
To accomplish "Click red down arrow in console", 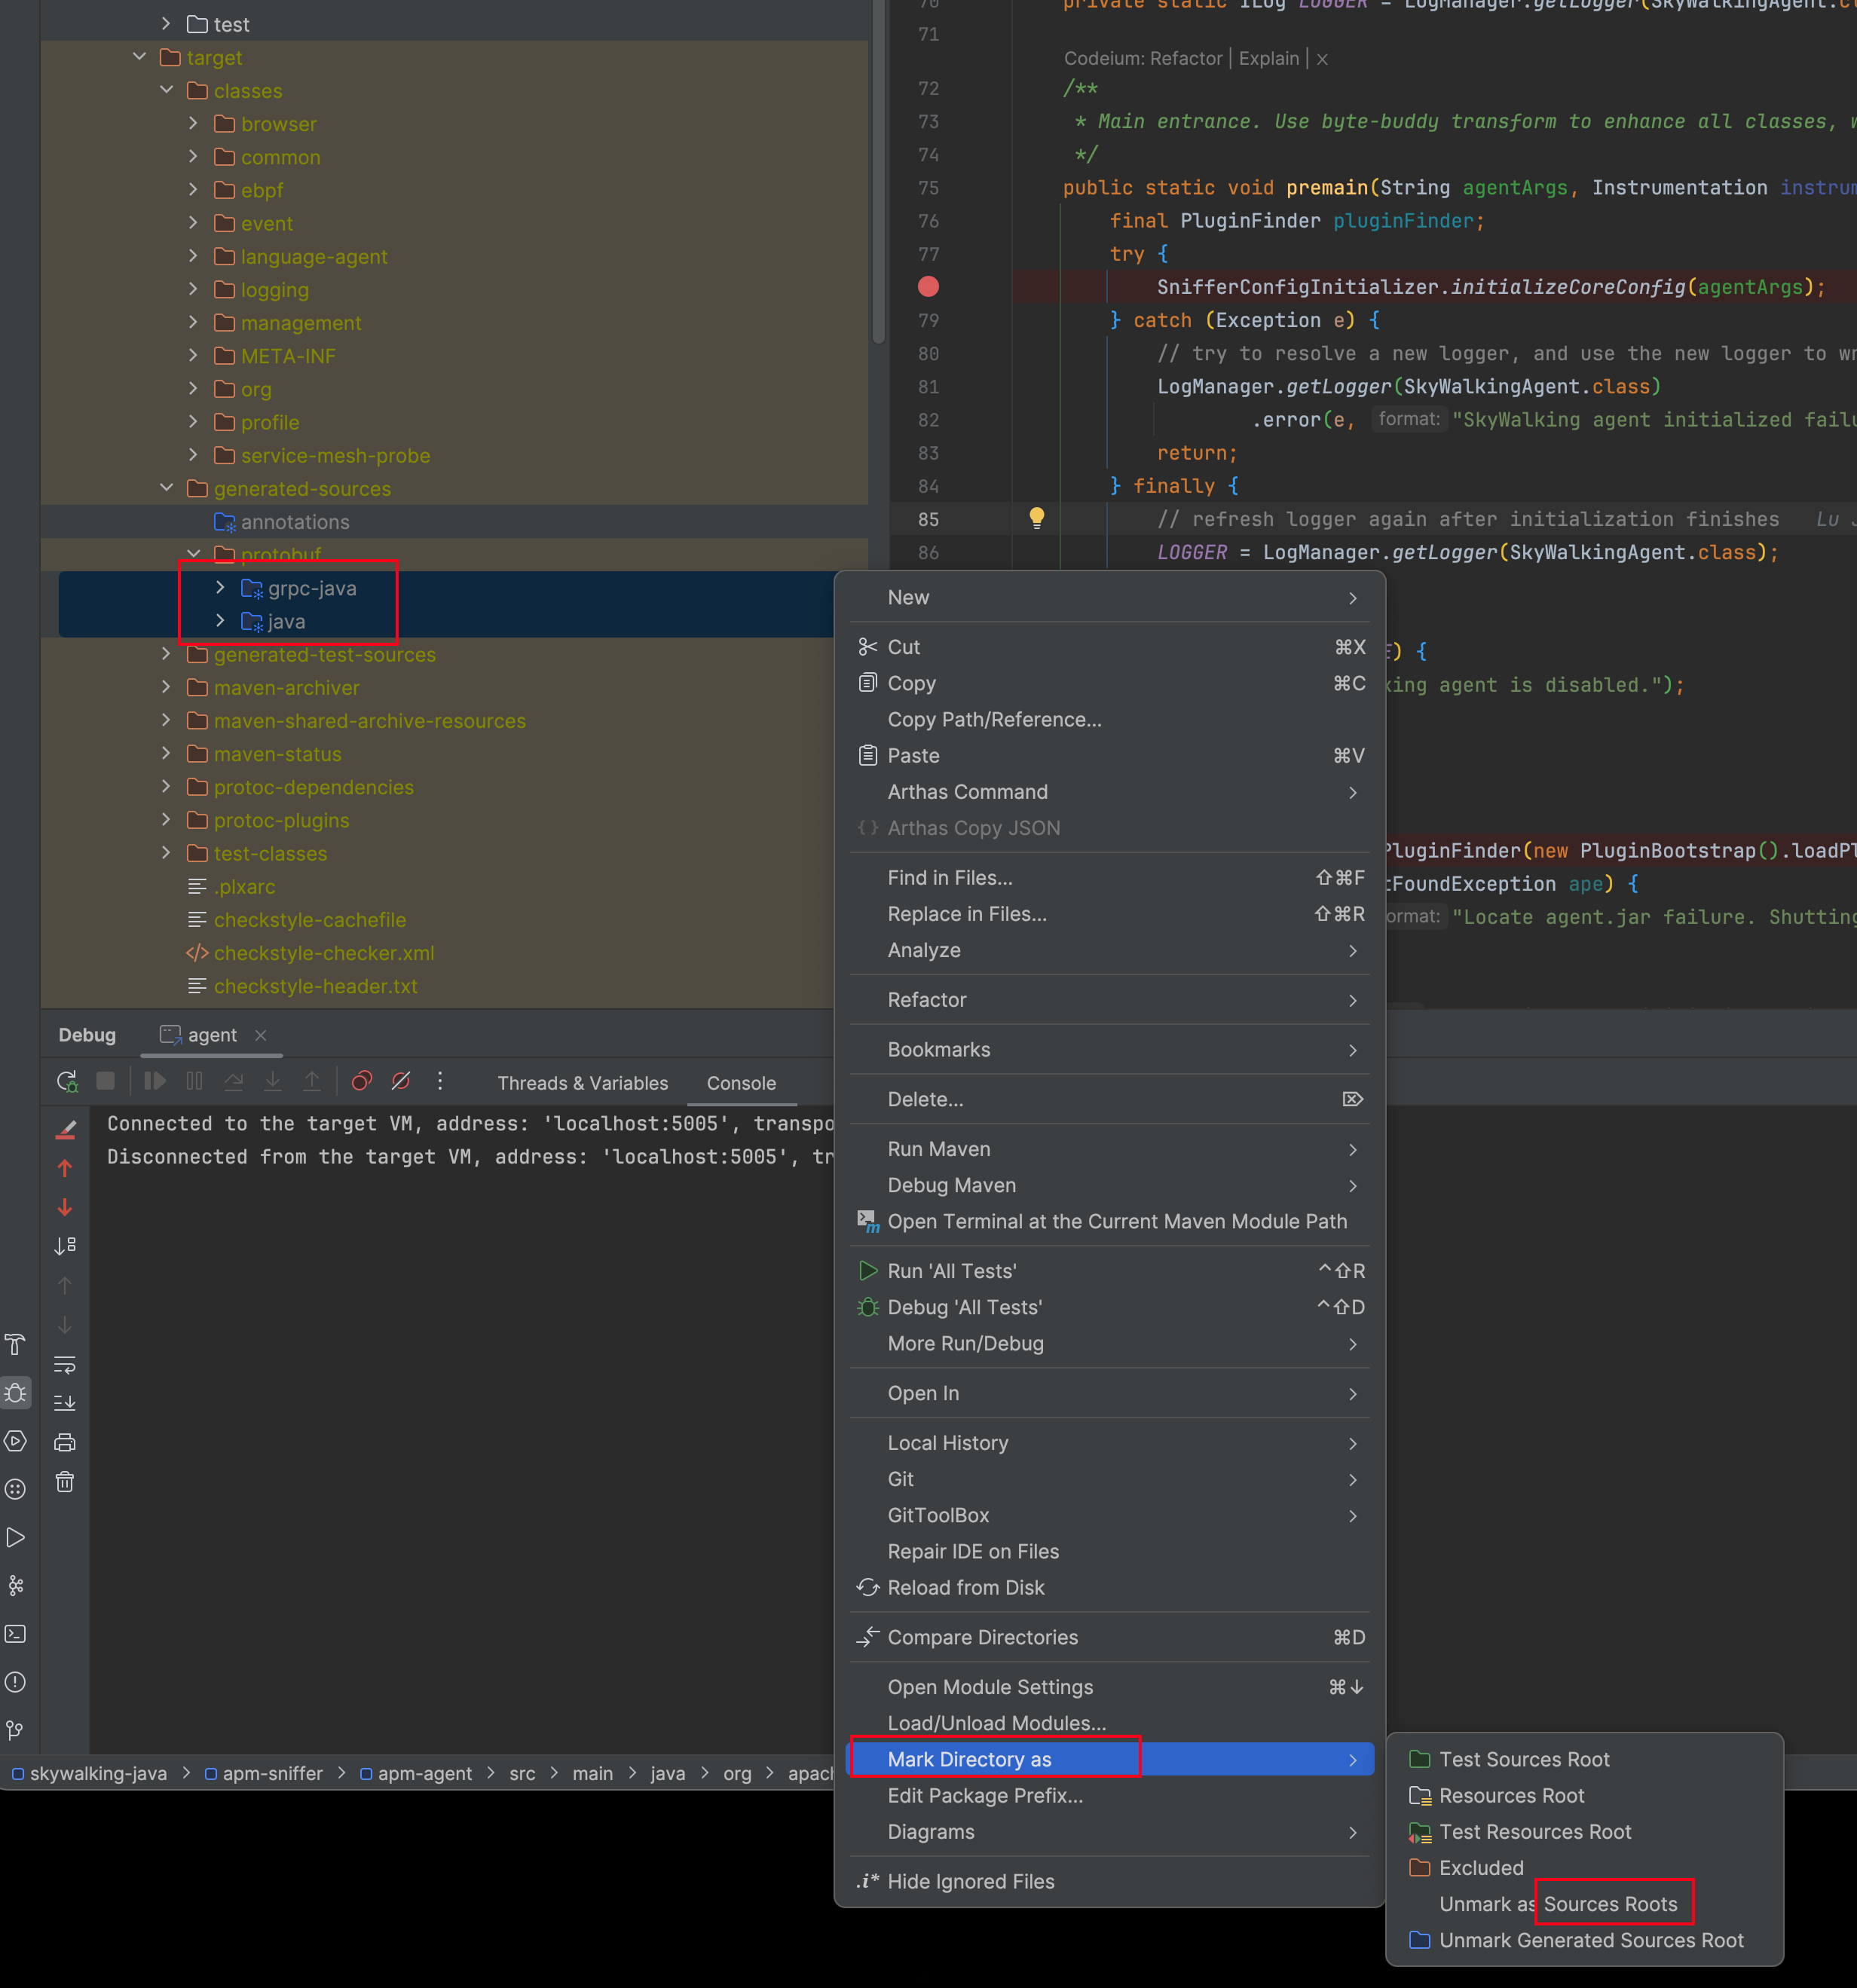I will click(x=65, y=1207).
